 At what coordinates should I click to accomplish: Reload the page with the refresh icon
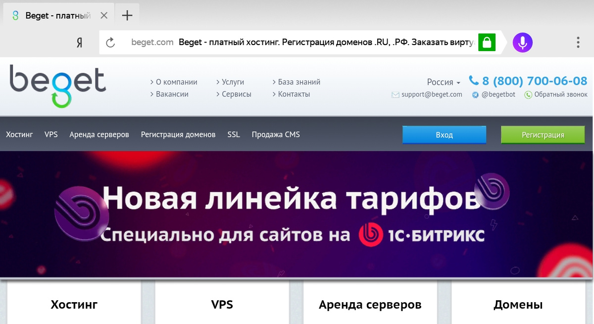click(x=110, y=43)
